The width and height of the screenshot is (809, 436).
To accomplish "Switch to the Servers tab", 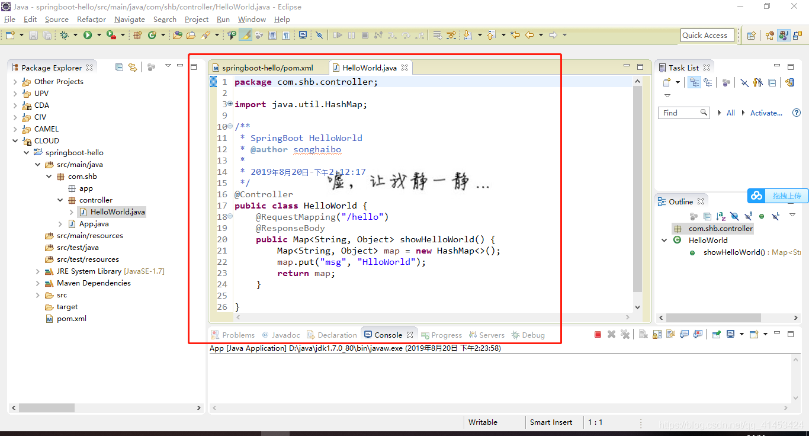I will click(x=487, y=335).
